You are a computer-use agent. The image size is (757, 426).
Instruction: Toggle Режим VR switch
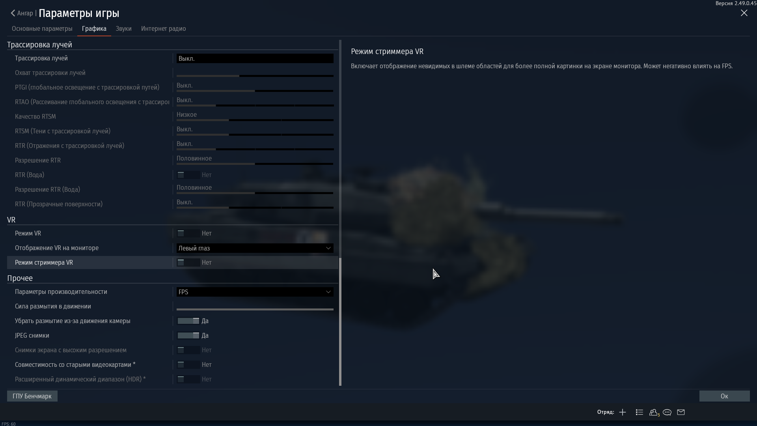(188, 234)
